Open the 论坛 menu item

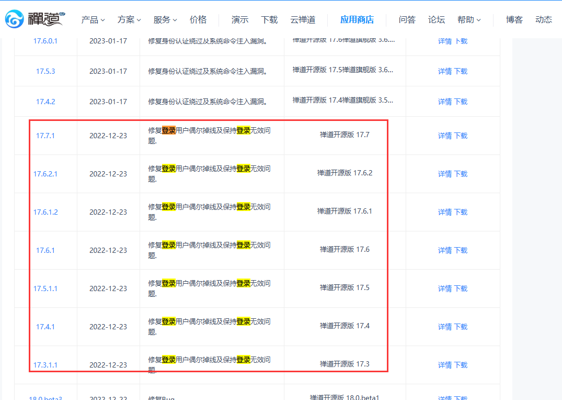click(x=437, y=20)
